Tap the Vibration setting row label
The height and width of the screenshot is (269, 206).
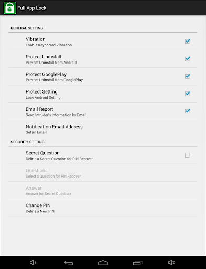[36, 39]
